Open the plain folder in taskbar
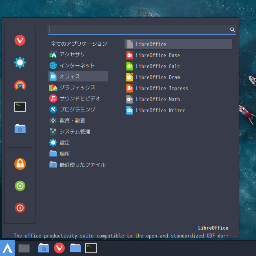This screenshot has width=256, height=256. click(x=75, y=248)
